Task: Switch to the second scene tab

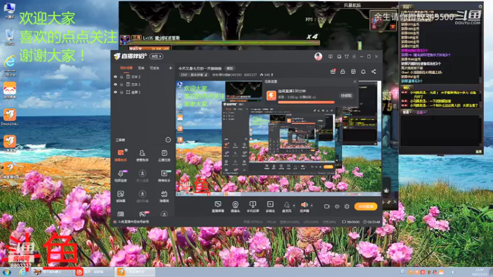Action: 141,68
